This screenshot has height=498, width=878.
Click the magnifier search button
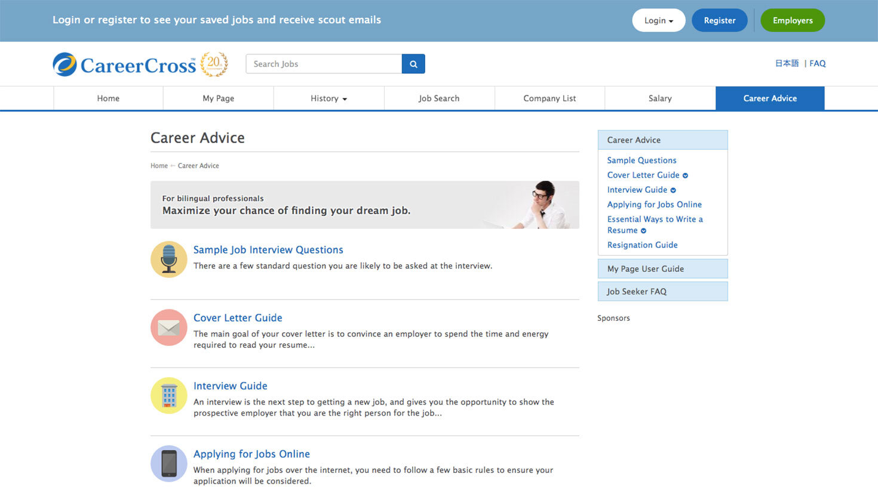click(x=413, y=64)
